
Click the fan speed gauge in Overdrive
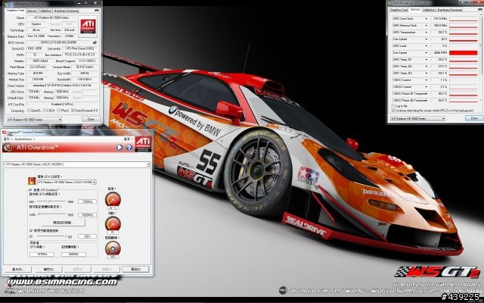113,248
